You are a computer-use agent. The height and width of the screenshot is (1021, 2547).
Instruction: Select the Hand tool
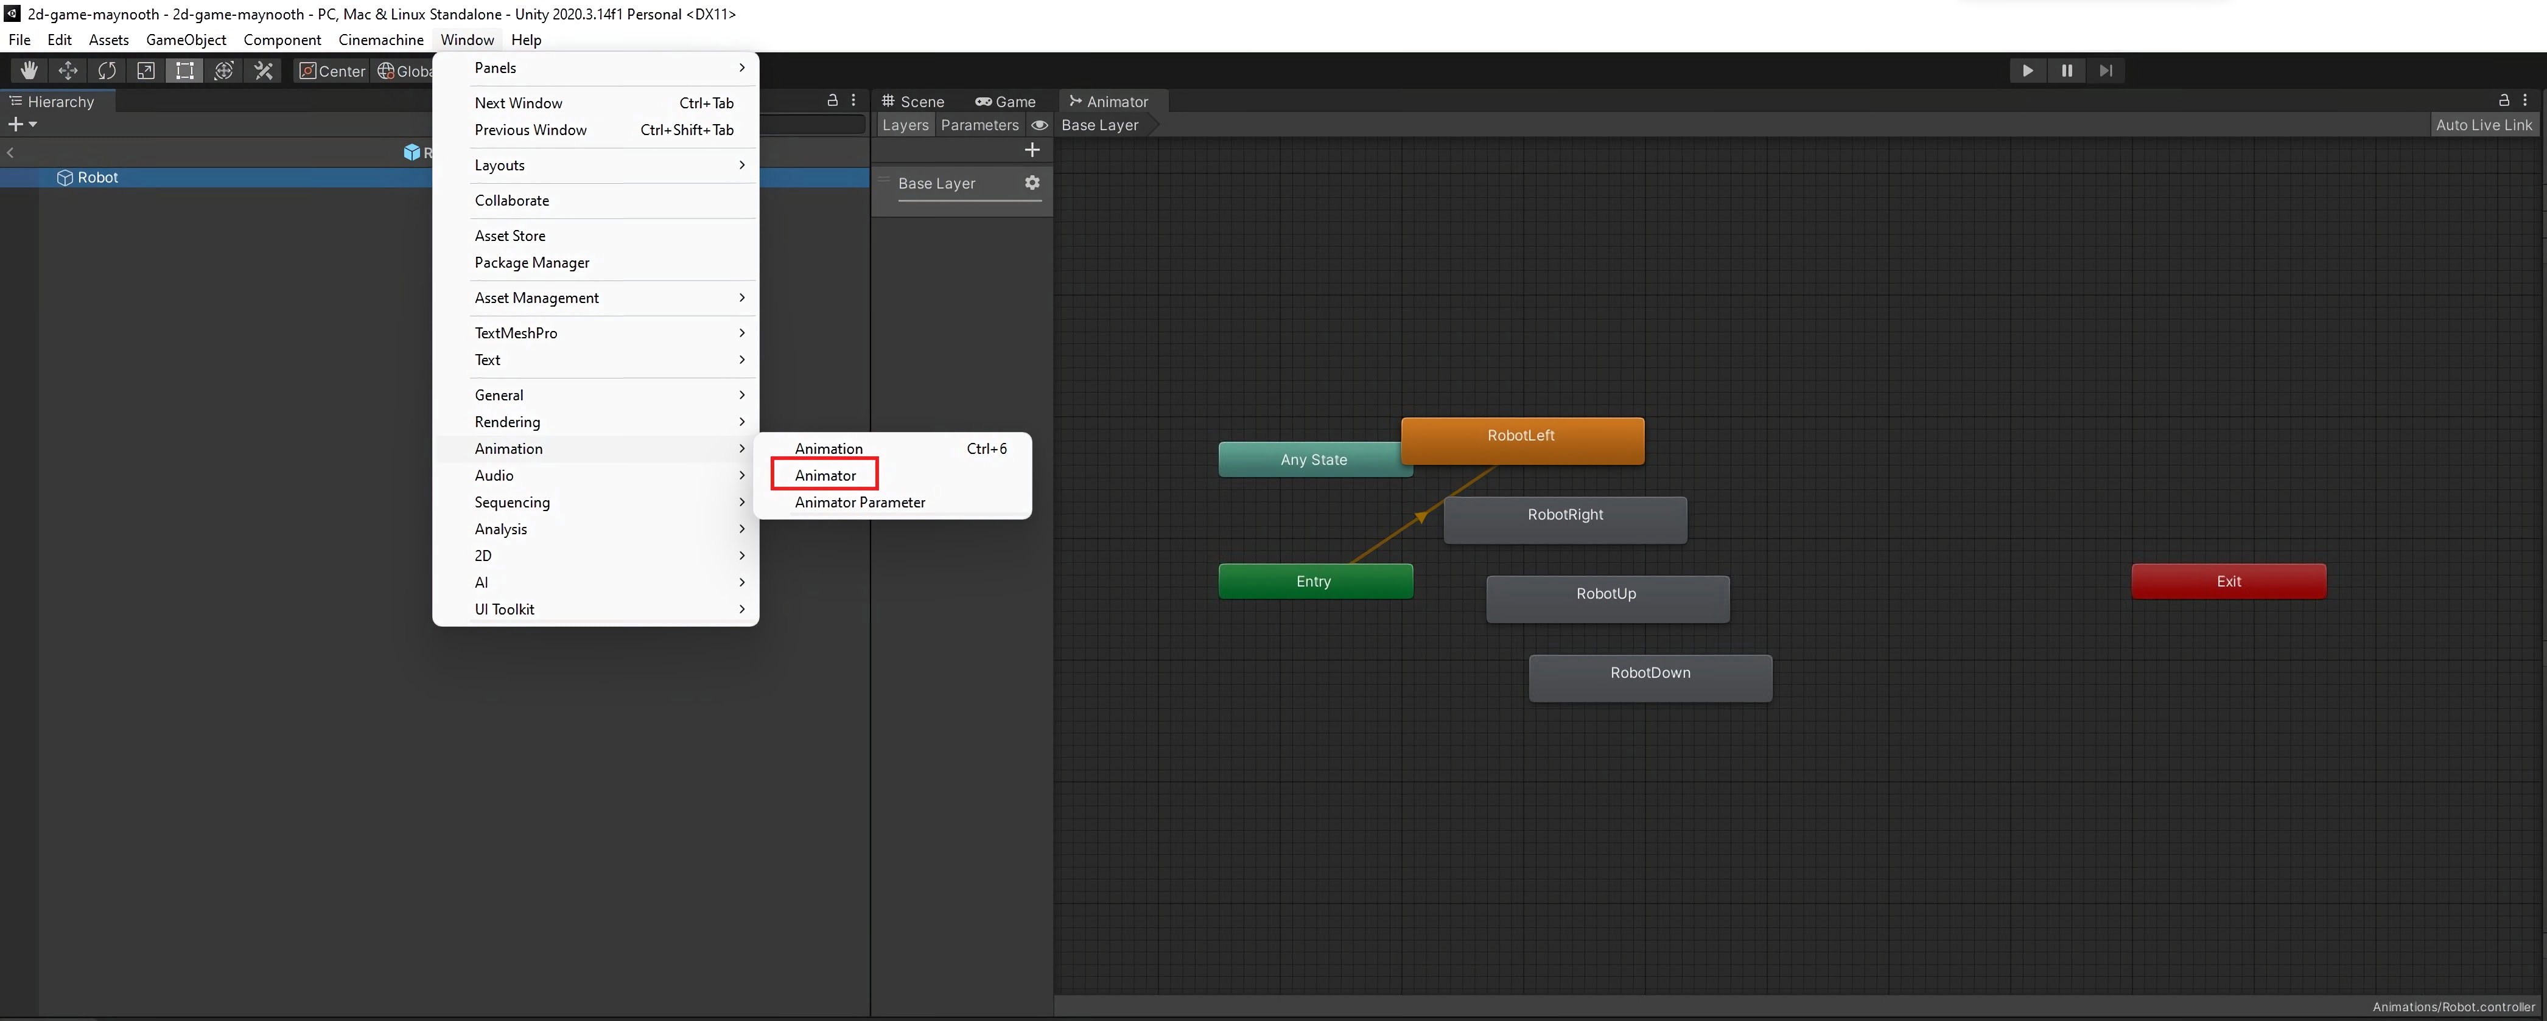tap(29, 70)
